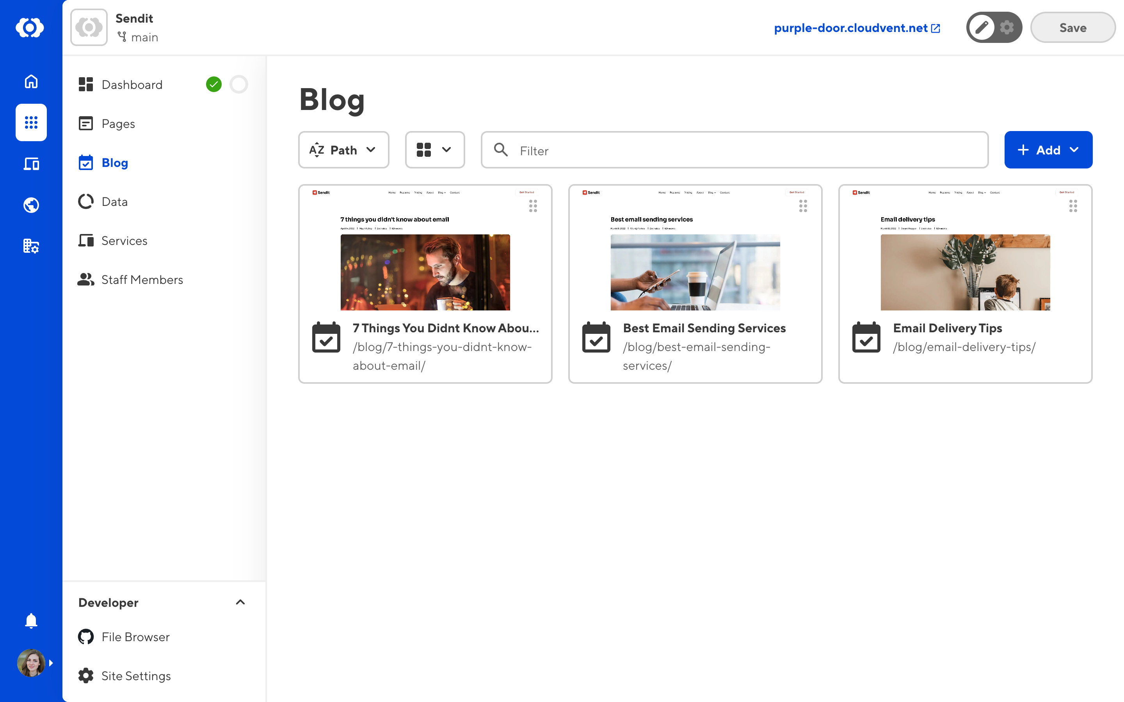
Task: Open the Staff Members collection
Action: pyautogui.click(x=142, y=280)
